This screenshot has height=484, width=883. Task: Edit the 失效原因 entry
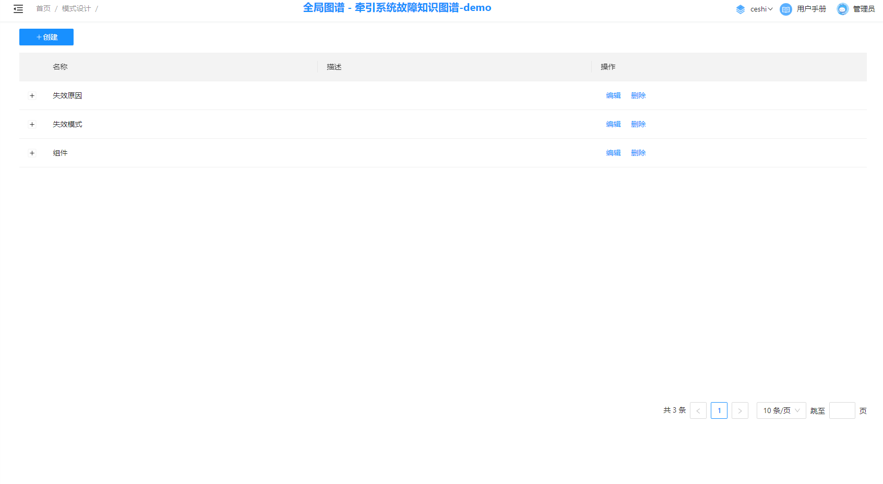tap(613, 95)
